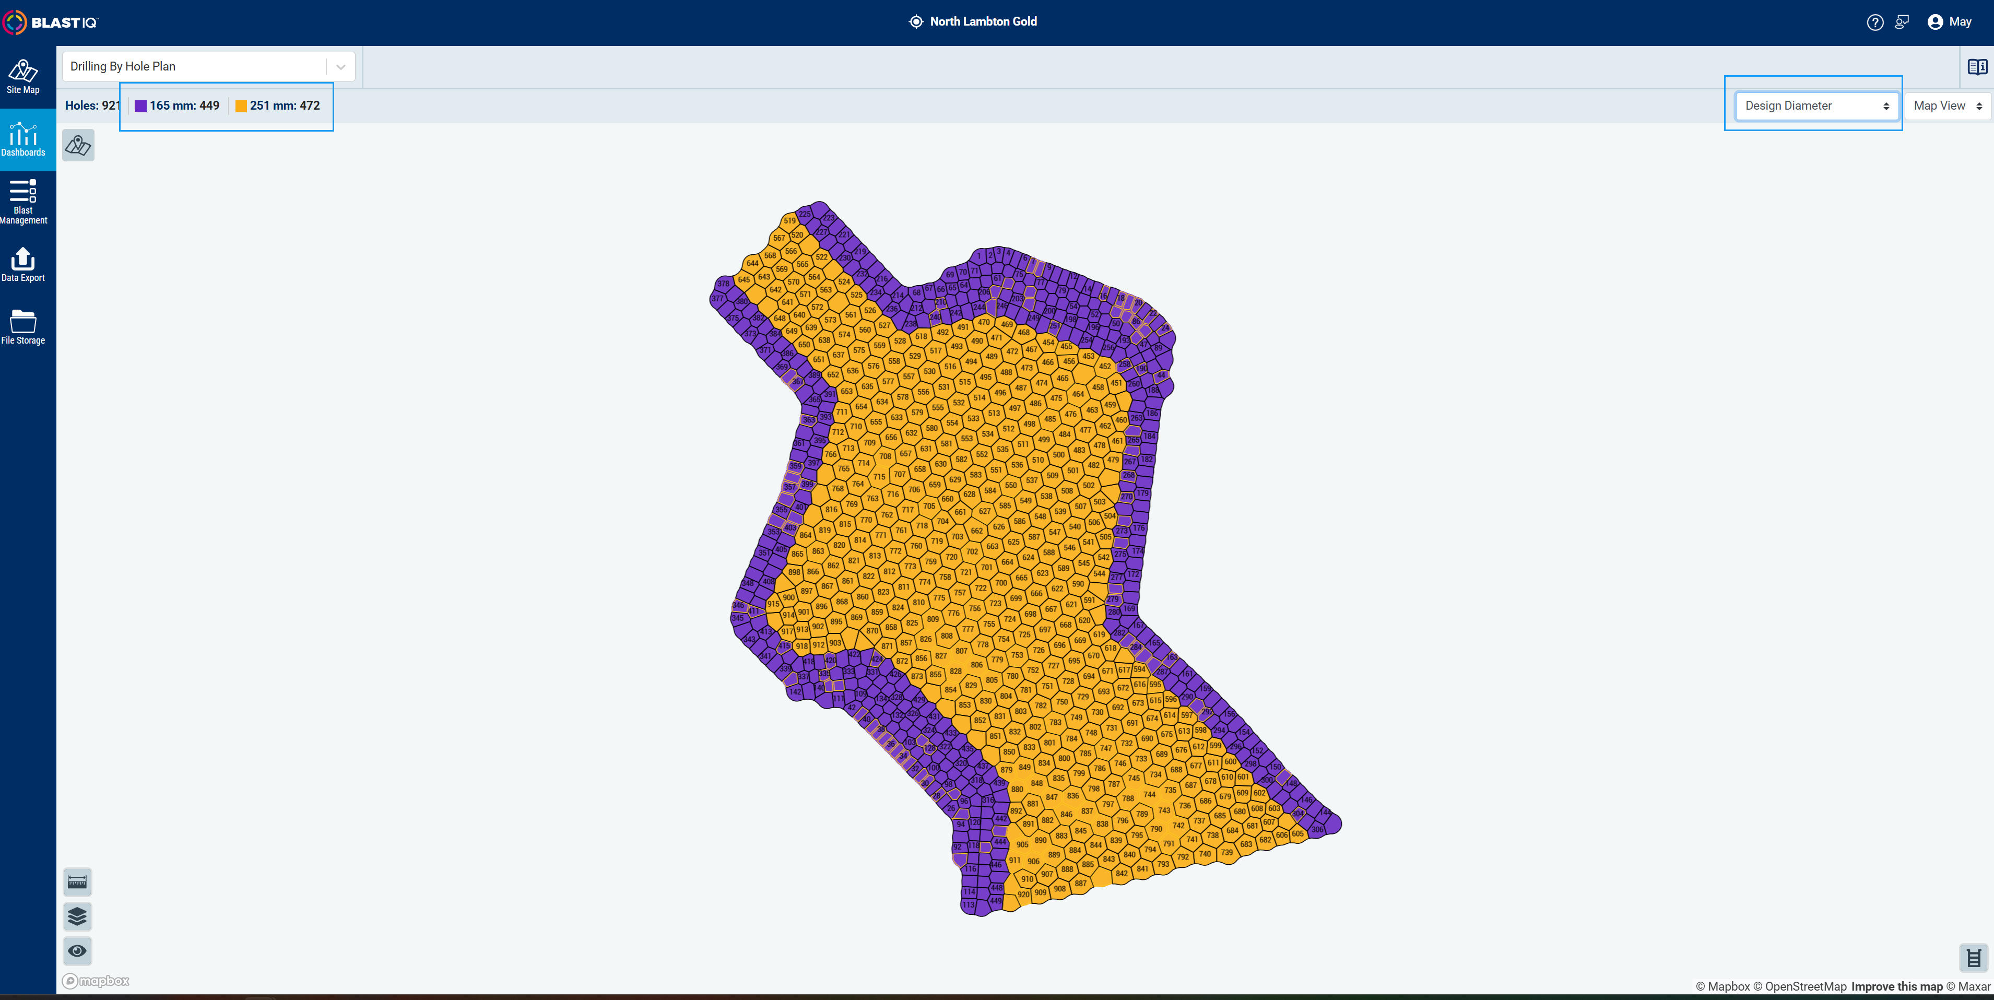Click the Holes: 921 count text

(92, 106)
